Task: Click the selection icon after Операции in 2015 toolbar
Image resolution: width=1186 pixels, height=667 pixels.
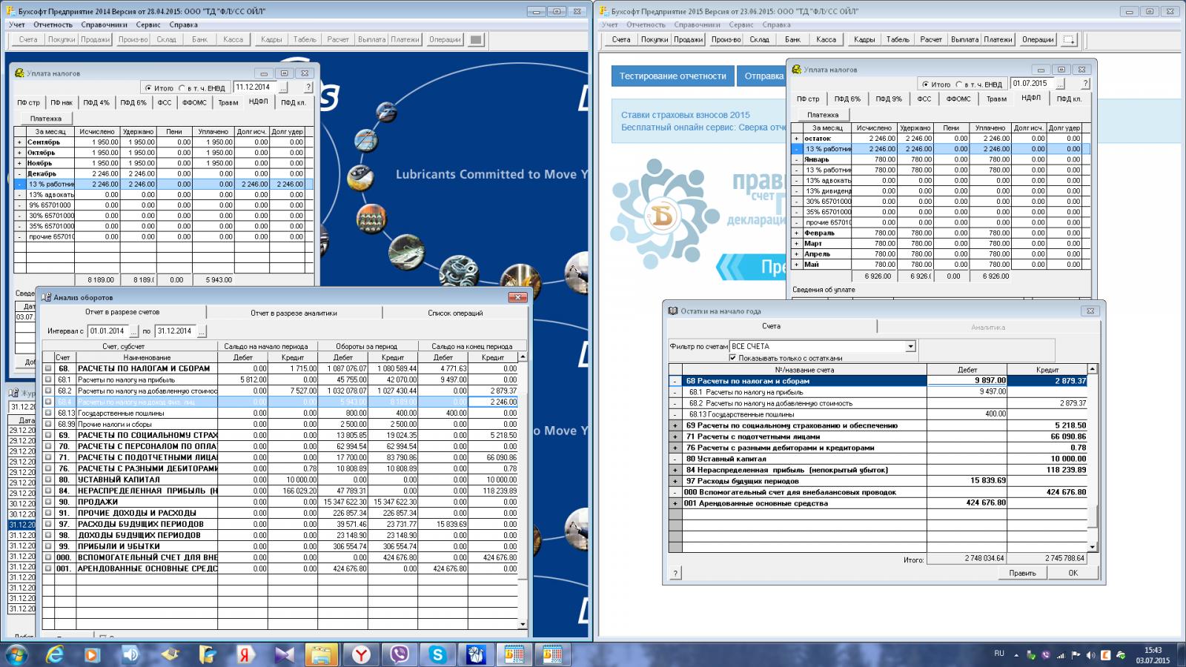Action: coord(1069,40)
